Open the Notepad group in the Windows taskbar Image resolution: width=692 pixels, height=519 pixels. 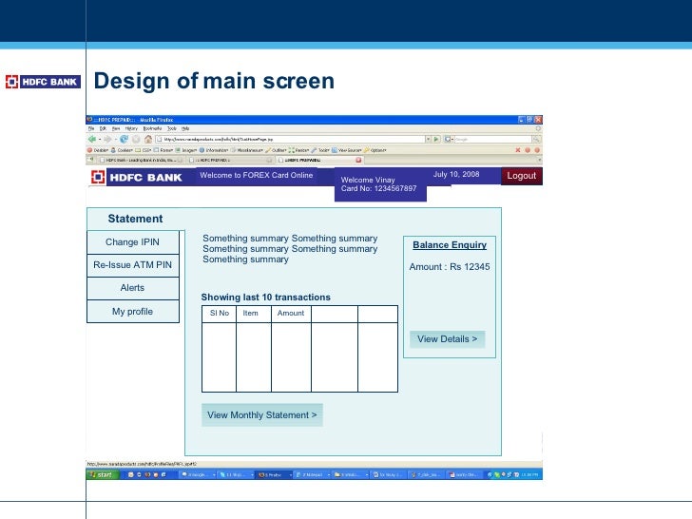pos(313,475)
